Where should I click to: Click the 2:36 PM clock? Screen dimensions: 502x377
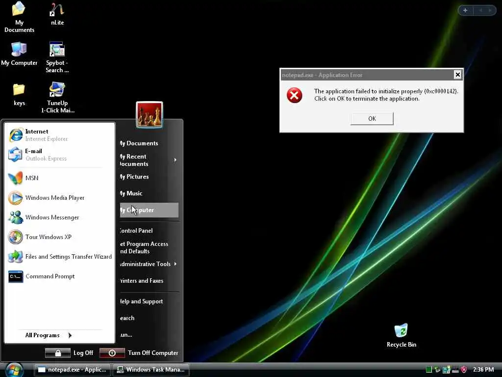[x=483, y=370]
